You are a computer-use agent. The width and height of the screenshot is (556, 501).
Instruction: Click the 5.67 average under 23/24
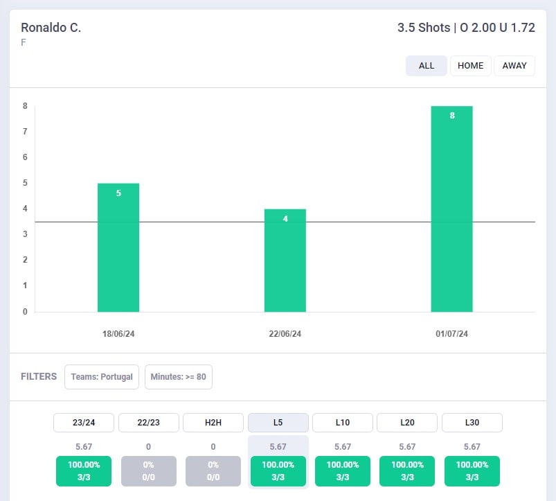pyautogui.click(x=84, y=447)
